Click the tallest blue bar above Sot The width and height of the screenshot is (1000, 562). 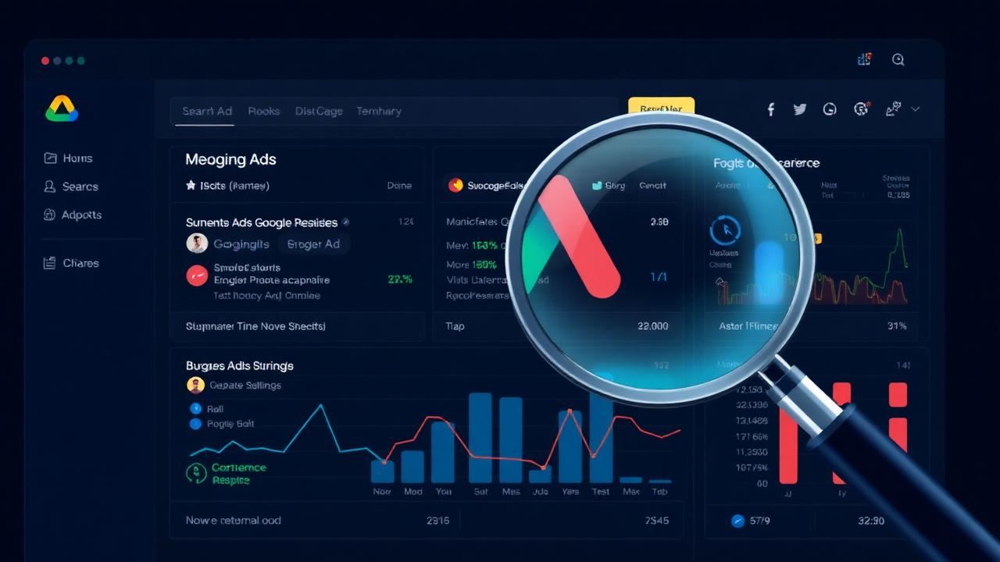pyautogui.click(x=480, y=437)
